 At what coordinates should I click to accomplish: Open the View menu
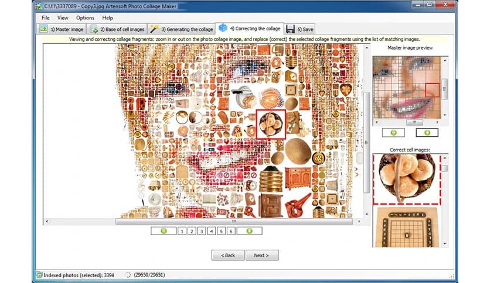63,18
